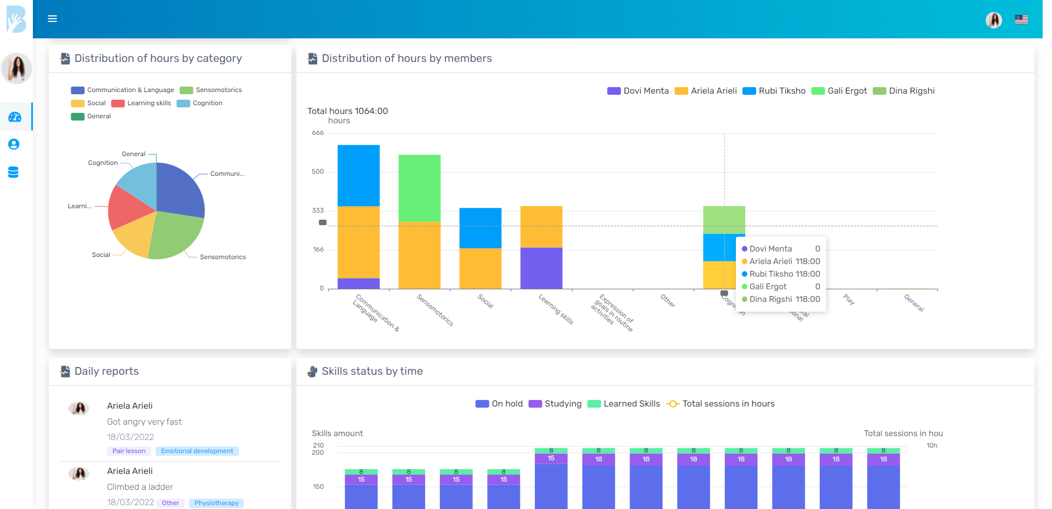This screenshot has height=509, width=1052.
Task: Click the US flag language icon
Action: coord(1021,20)
